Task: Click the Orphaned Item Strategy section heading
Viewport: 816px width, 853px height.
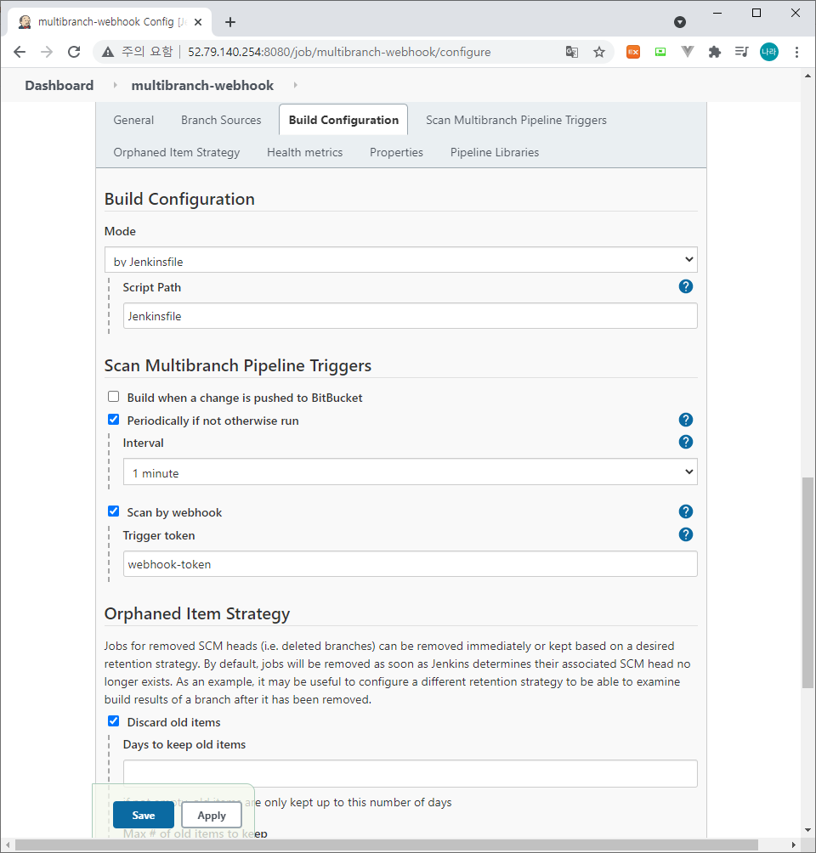Action: [x=197, y=613]
